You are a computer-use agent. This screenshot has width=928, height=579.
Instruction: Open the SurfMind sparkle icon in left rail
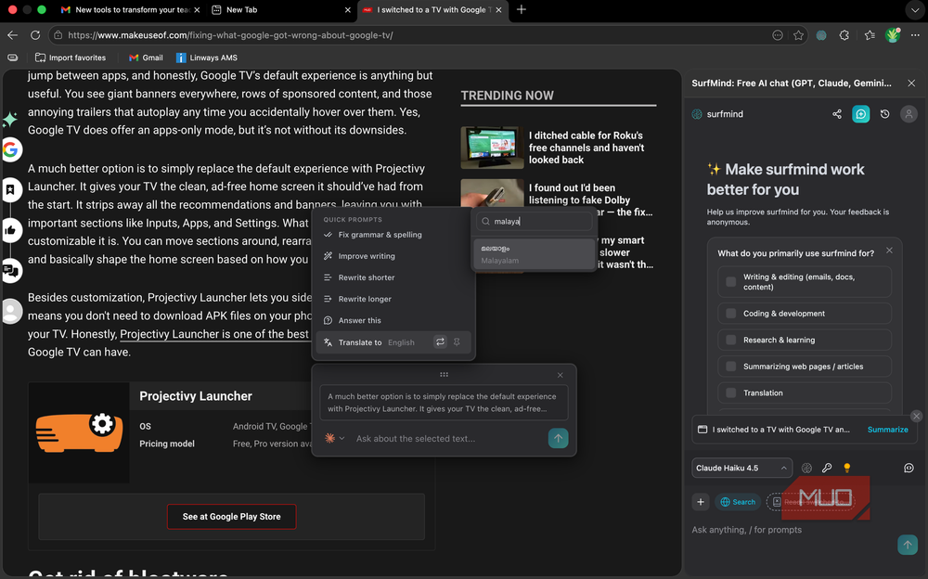[x=9, y=120]
